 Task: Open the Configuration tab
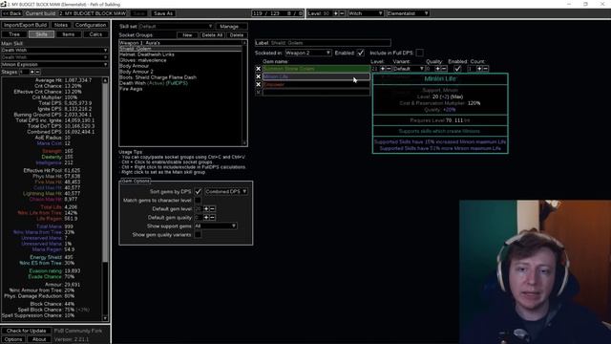pyautogui.click(x=91, y=25)
